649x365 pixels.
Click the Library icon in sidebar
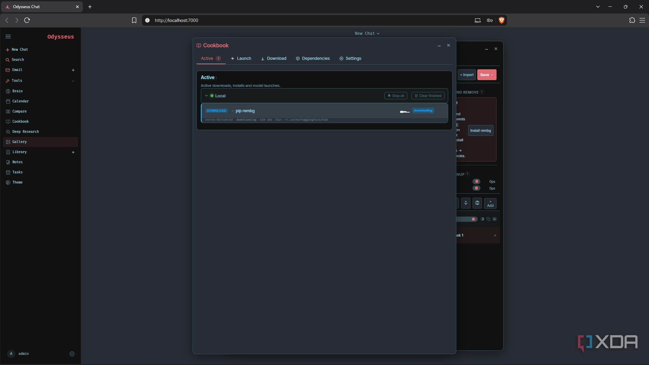point(8,152)
